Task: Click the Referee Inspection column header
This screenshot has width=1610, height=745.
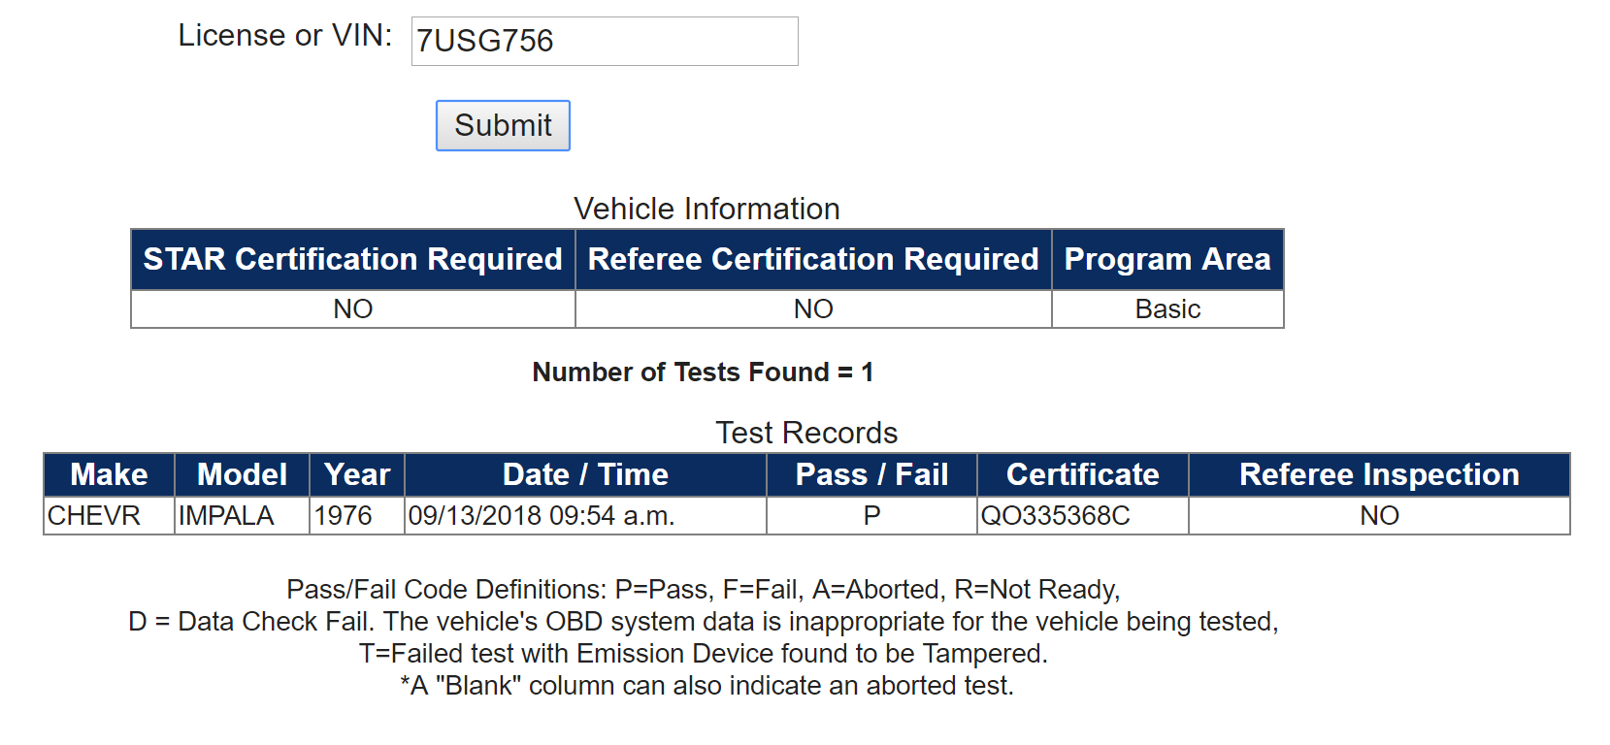Action: point(1379,474)
